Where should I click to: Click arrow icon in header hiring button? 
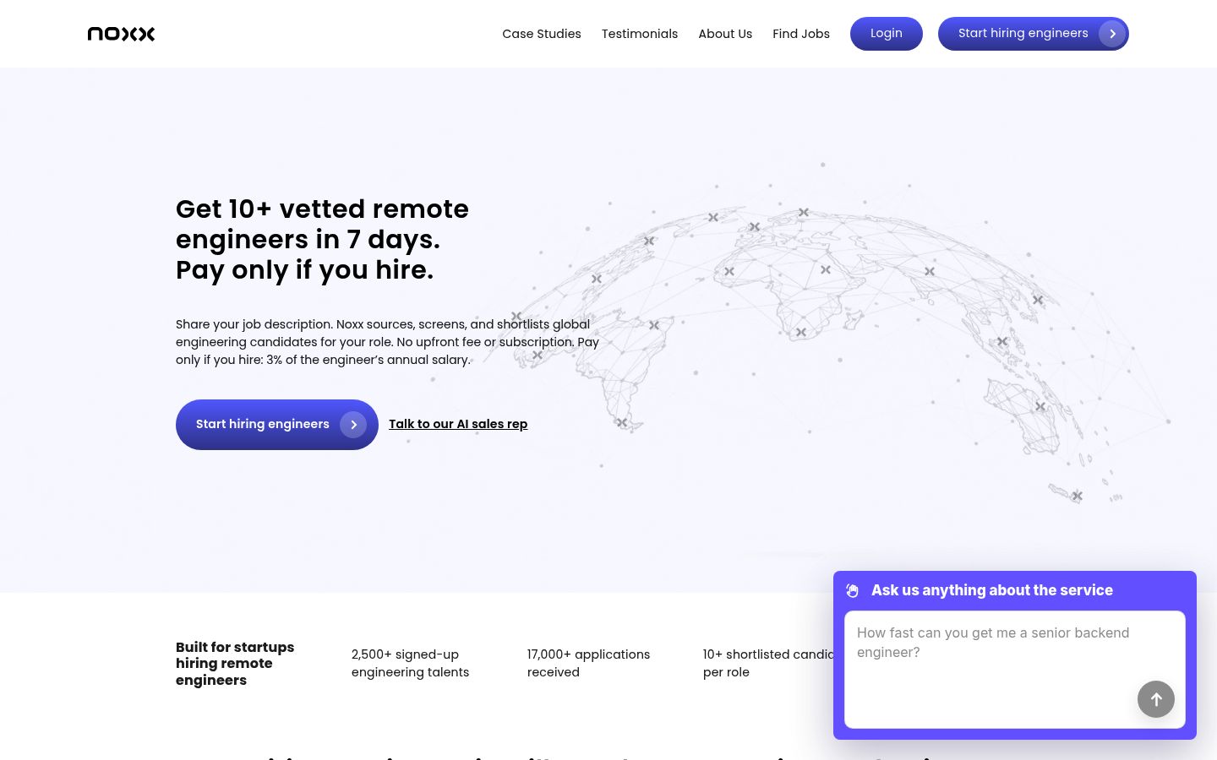coord(1112,34)
